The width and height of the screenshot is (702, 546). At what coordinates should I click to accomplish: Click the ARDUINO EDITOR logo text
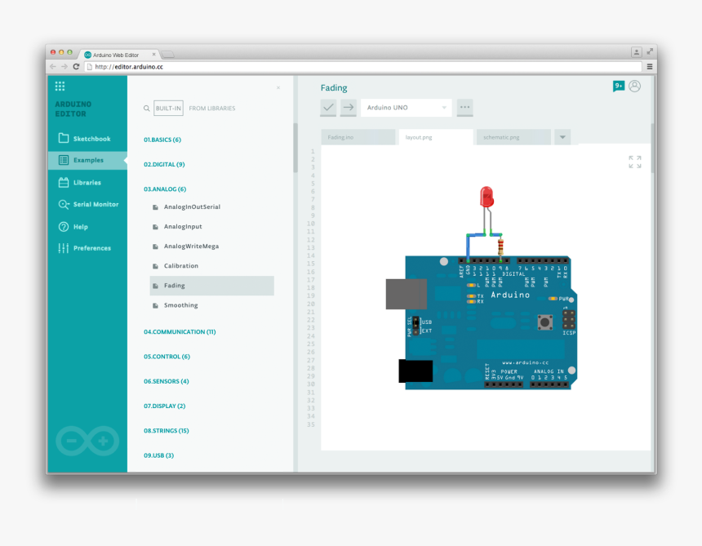pyautogui.click(x=73, y=109)
